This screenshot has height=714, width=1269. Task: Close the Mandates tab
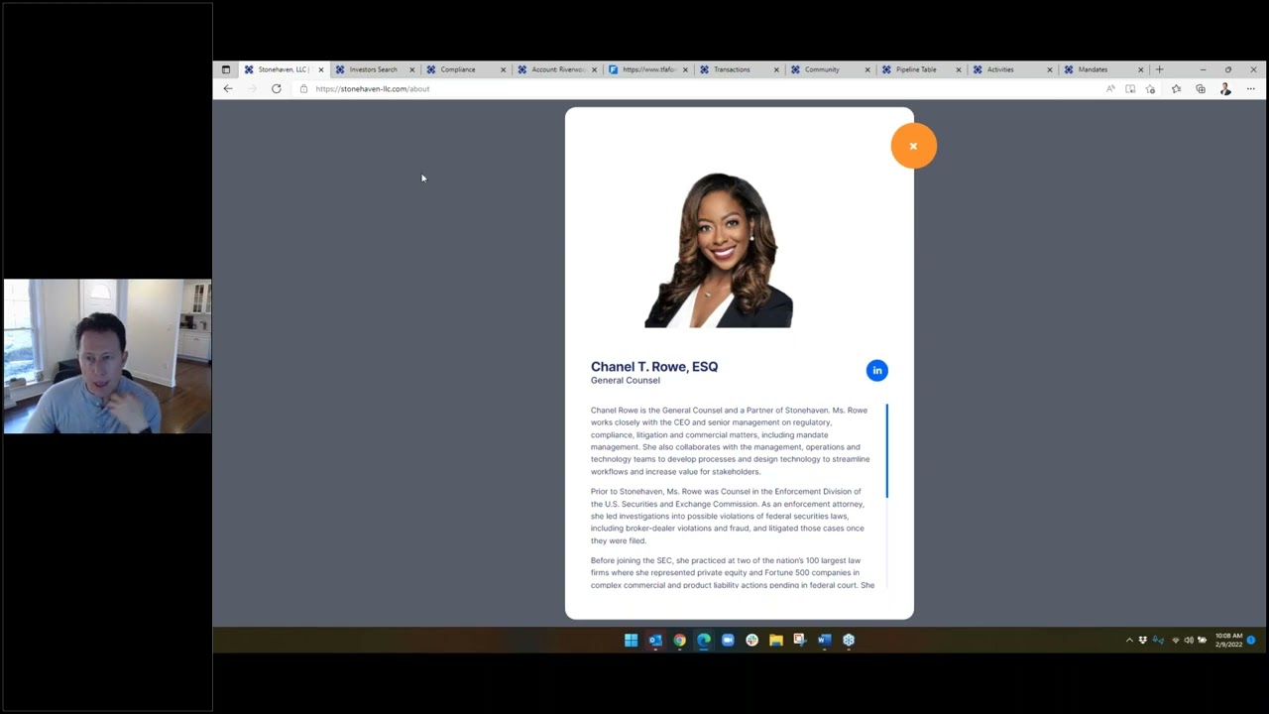(x=1141, y=69)
